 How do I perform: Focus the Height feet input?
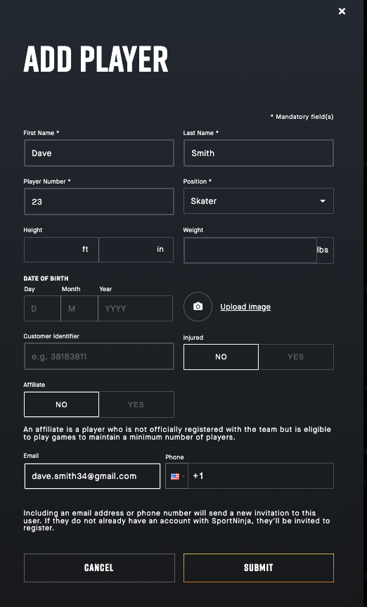61,250
